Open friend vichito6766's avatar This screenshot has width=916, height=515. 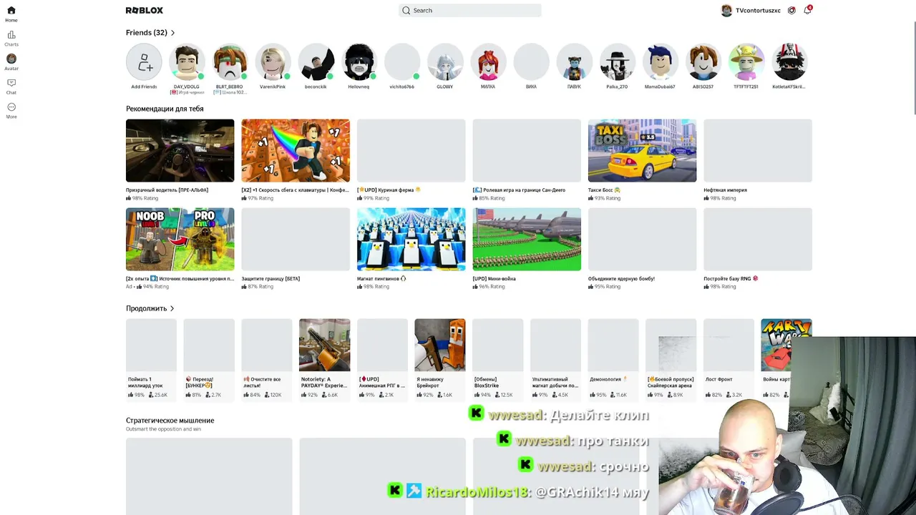coord(402,62)
